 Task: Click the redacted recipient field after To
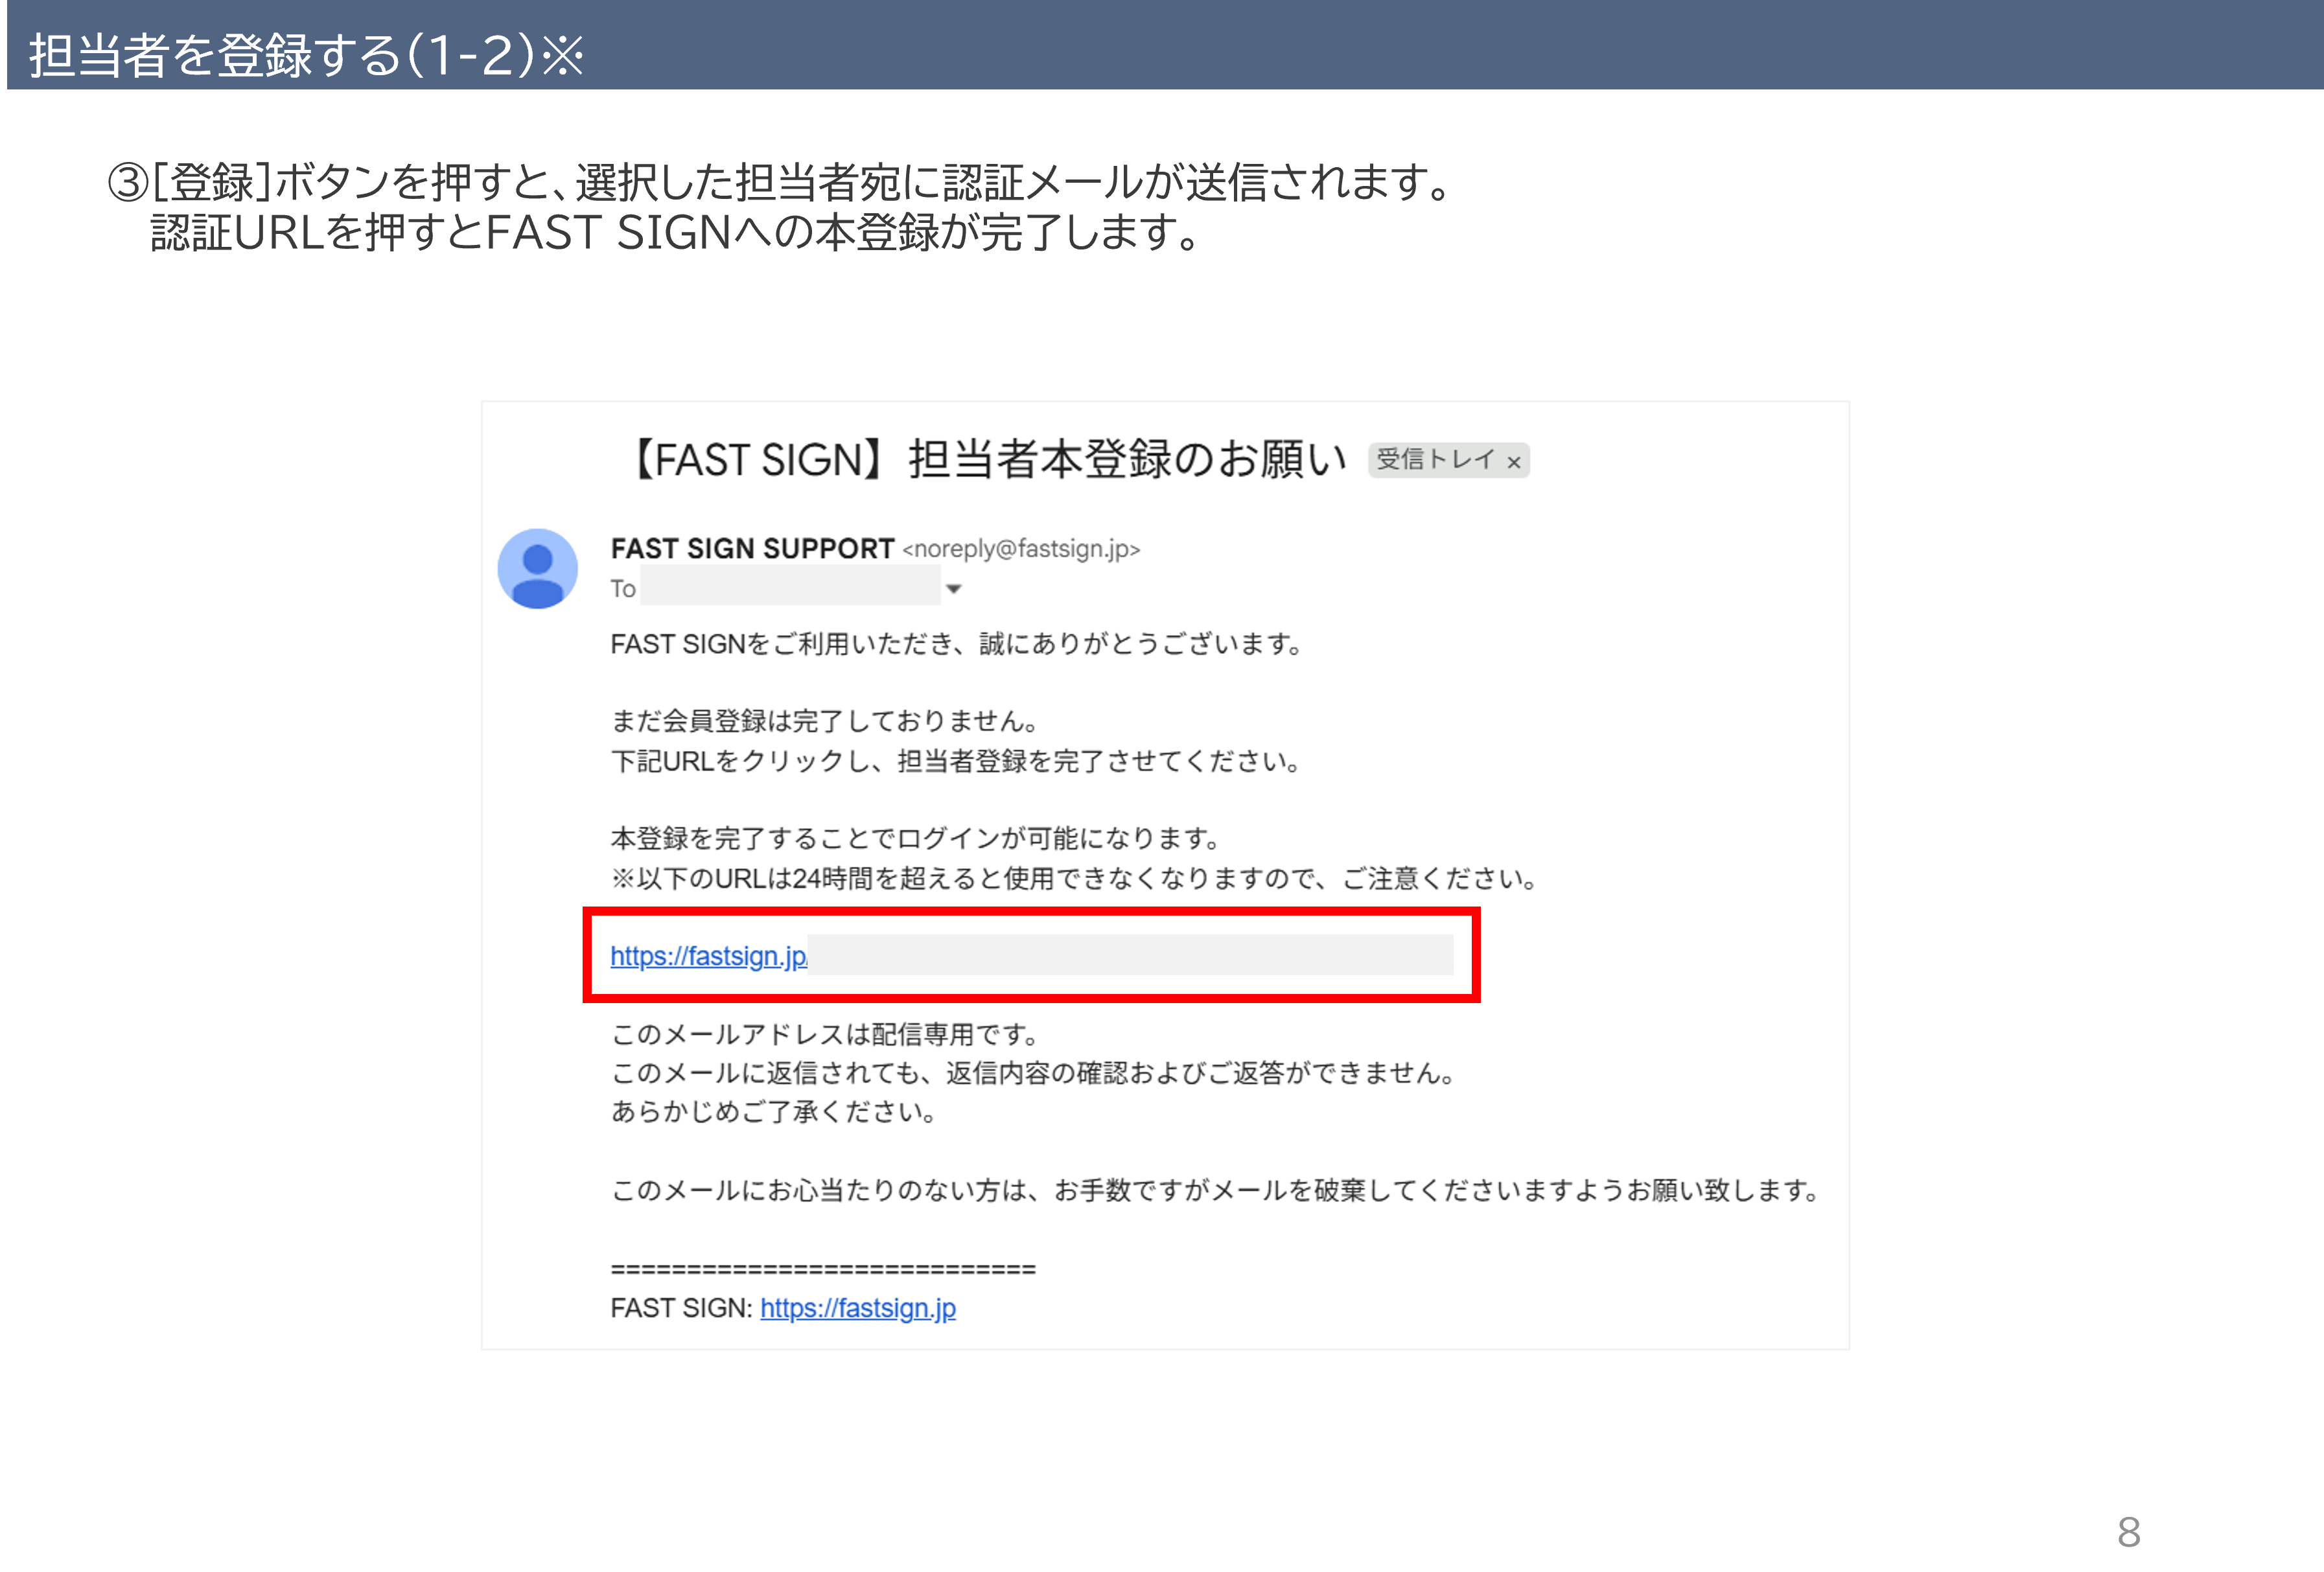tap(790, 586)
